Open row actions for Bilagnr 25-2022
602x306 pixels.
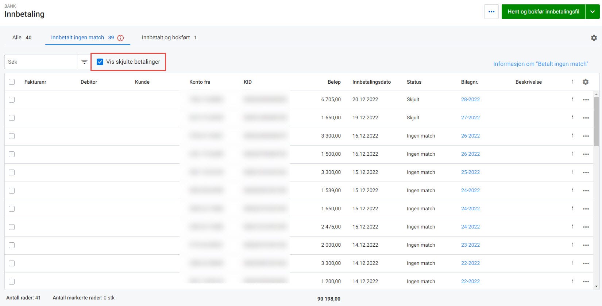586,172
